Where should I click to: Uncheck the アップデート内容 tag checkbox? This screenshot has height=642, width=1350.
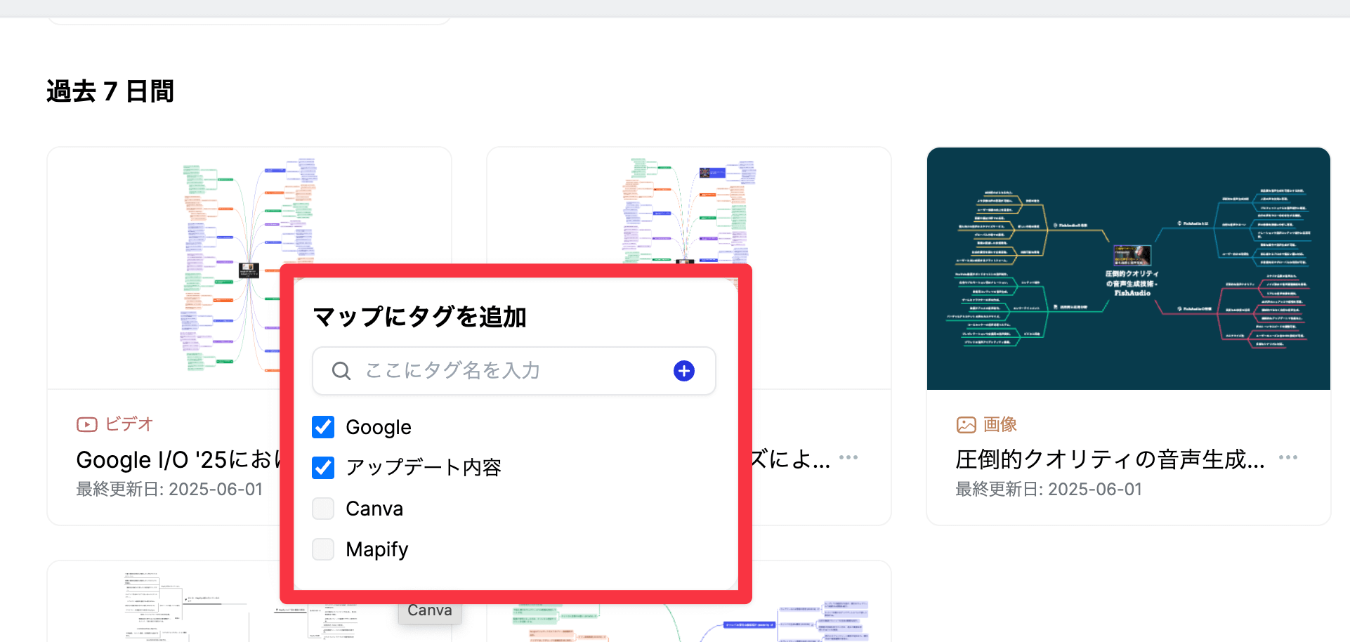pyautogui.click(x=323, y=467)
